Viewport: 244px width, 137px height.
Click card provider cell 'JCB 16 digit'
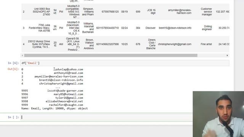(151, 12)
